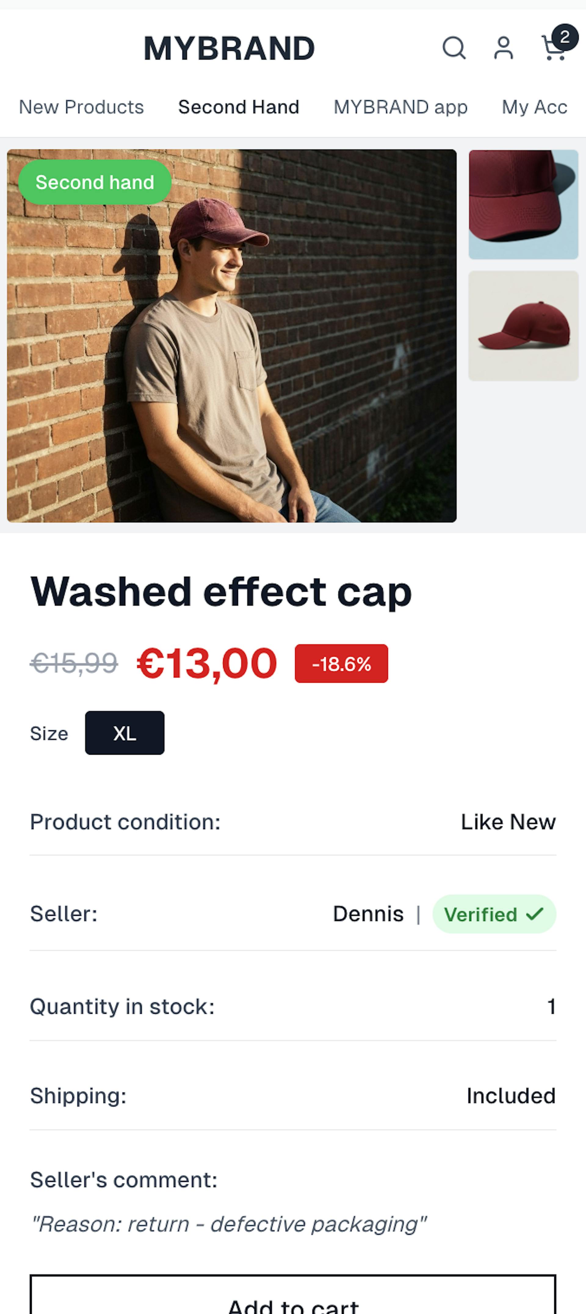Open the My Account tab

(x=534, y=107)
